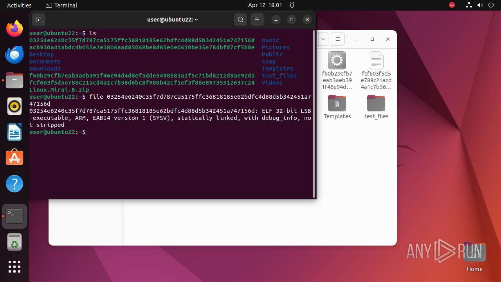Open the network status icon

coord(469,5)
